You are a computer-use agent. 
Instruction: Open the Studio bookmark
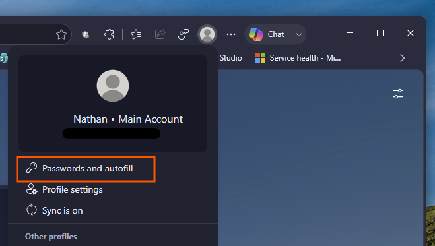coord(230,58)
